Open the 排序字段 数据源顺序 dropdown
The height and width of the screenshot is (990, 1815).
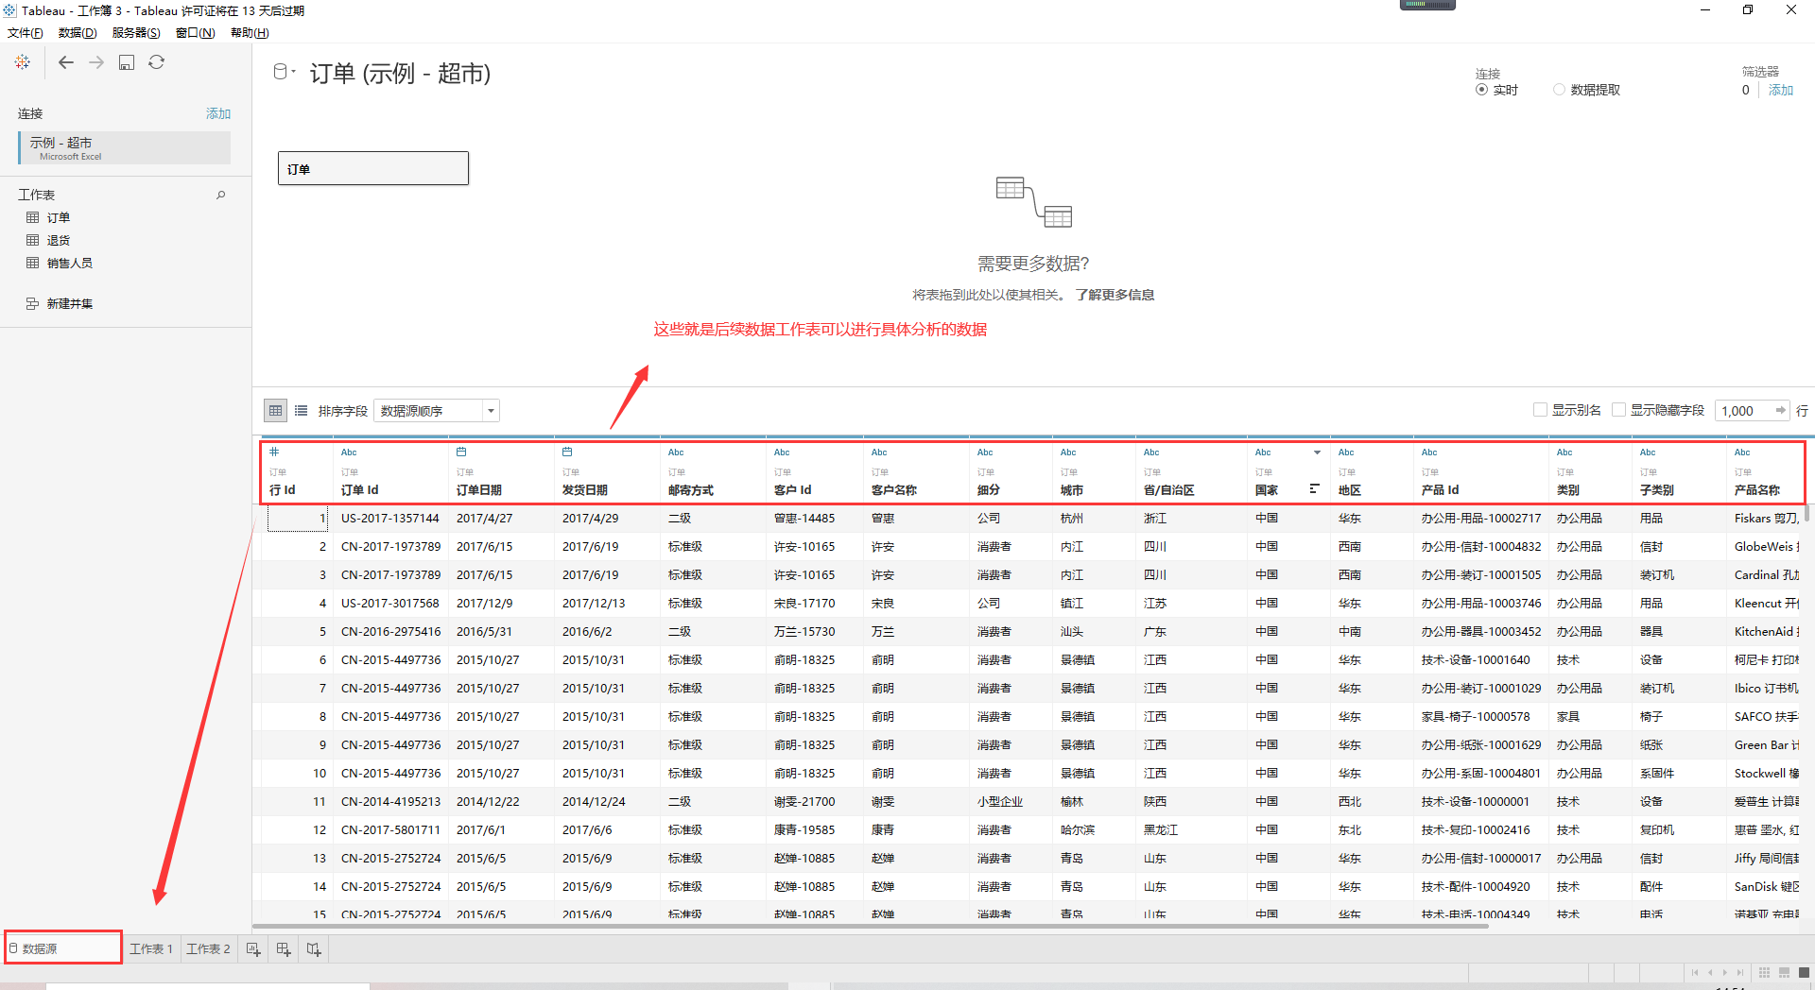point(436,410)
